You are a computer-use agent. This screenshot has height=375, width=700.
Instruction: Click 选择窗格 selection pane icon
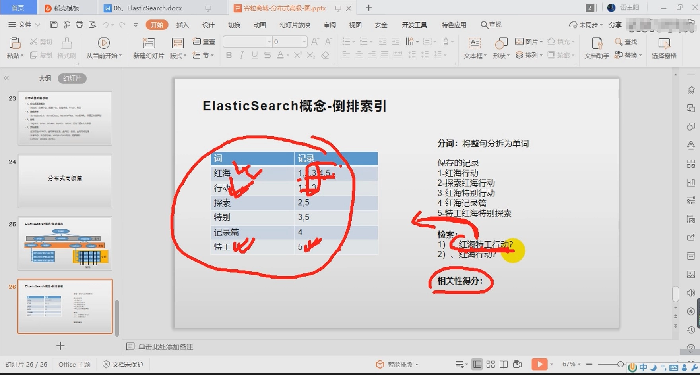click(665, 48)
